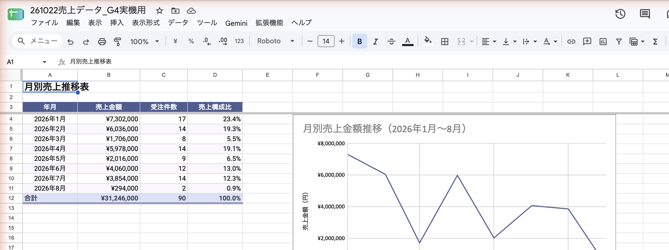Open the 拡張機能 menu
The height and width of the screenshot is (250, 669).
click(x=269, y=23)
